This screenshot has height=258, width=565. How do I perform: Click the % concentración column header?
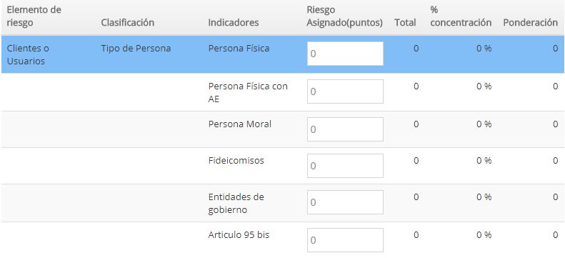pos(461,16)
